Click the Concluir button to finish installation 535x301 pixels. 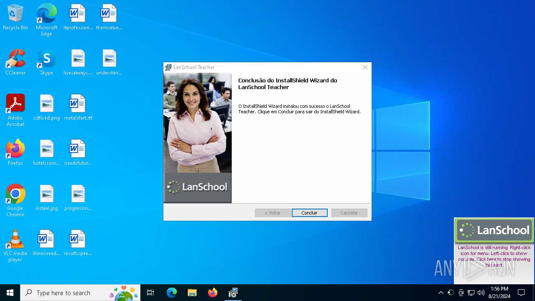tap(310, 213)
